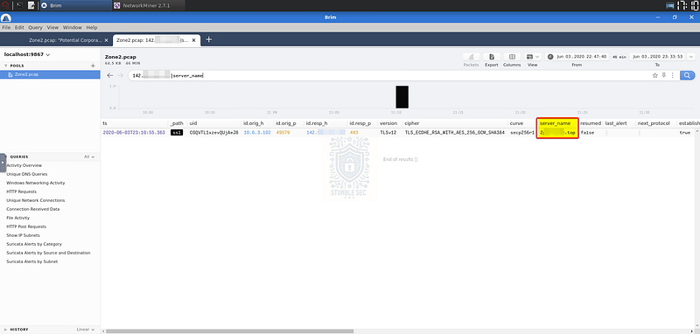Open the File menu
This screenshot has width=700, height=334.
pyautogui.click(x=6, y=27)
